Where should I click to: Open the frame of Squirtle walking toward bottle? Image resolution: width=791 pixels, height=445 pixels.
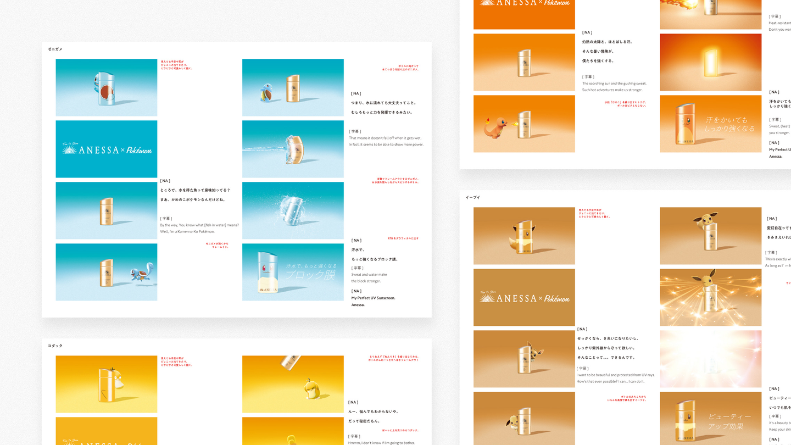[x=107, y=272]
